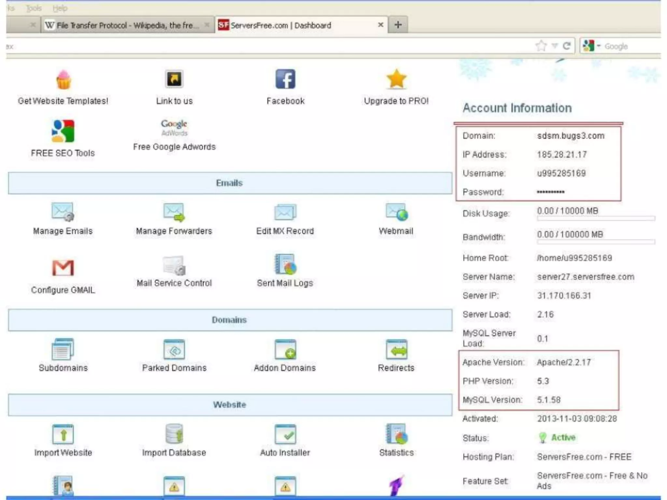The height and width of the screenshot is (500, 667).
Task: Open the Statistics icon
Action: pyautogui.click(x=396, y=434)
